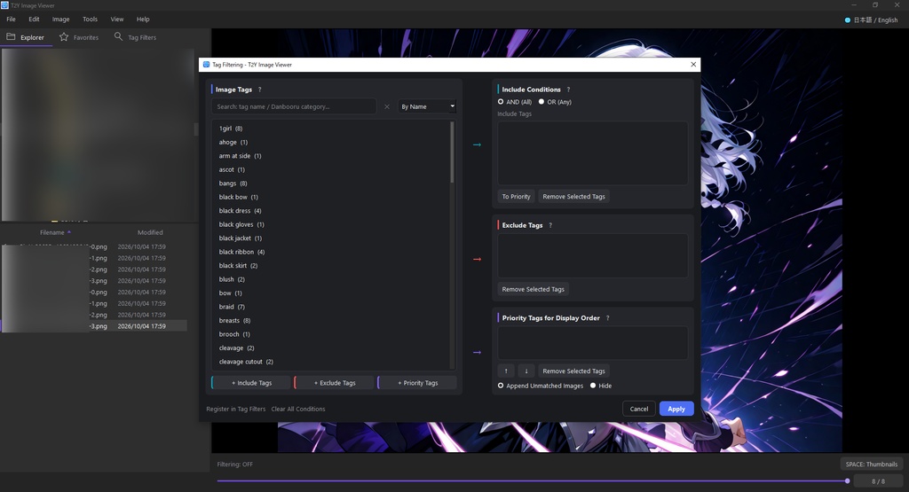
Task: Click the + Priority Tags button
Action: (x=417, y=383)
